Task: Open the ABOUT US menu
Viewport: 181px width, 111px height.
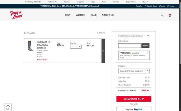Action: point(108,15)
